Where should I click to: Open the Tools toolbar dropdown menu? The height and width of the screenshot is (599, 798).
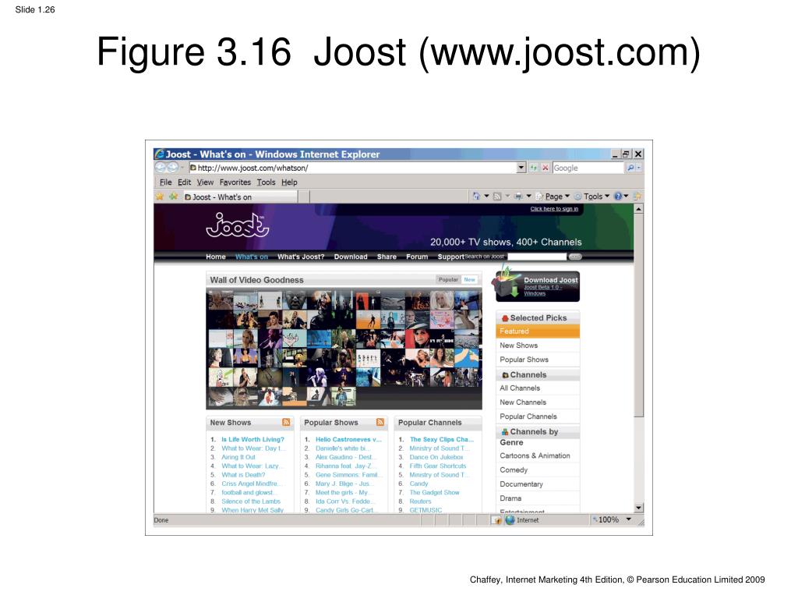coord(592,196)
